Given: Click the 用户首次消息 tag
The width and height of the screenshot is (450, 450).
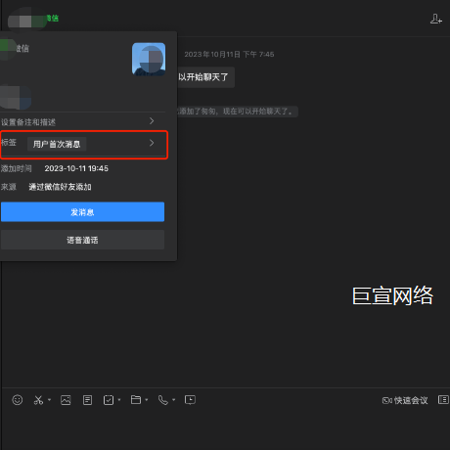Looking at the screenshot, I should coord(57,144).
